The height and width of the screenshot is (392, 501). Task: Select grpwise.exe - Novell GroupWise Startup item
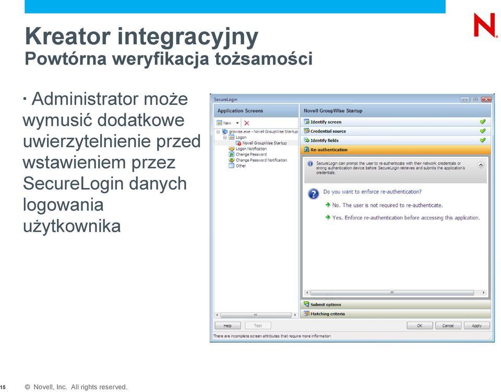point(263,131)
